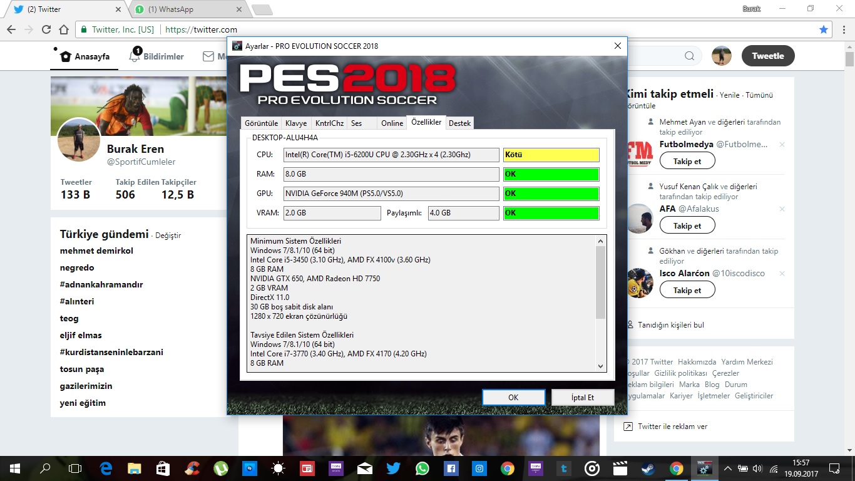Click the bookmark star in address bar
The image size is (855, 481).
click(824, 29)
